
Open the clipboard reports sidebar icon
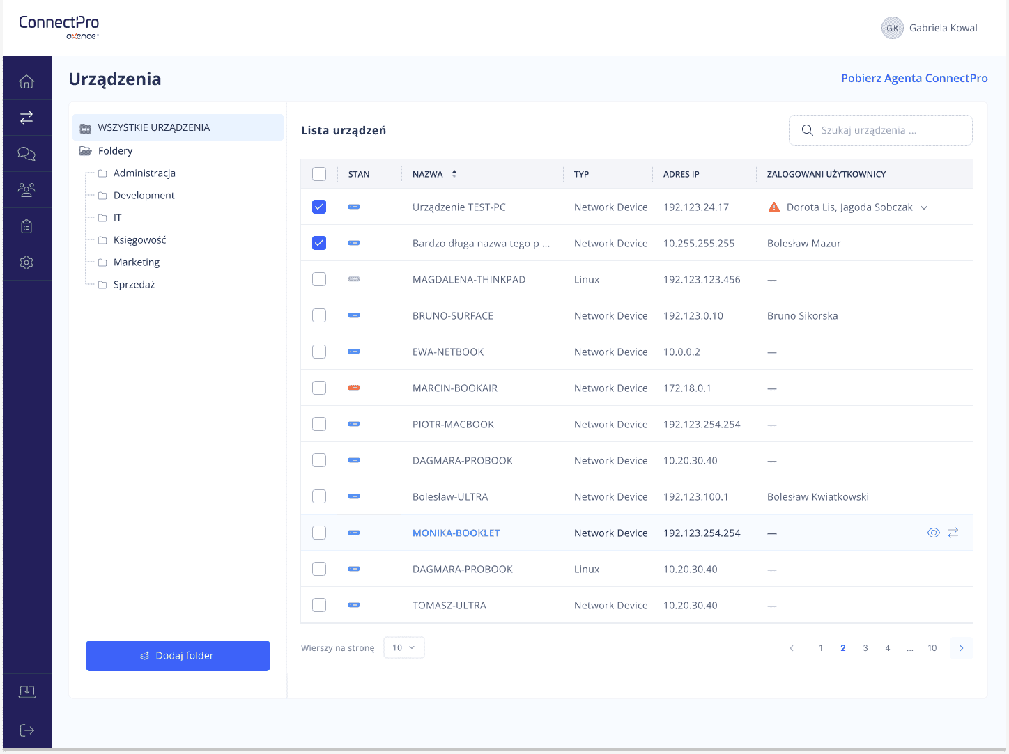(x=26, y=226)
